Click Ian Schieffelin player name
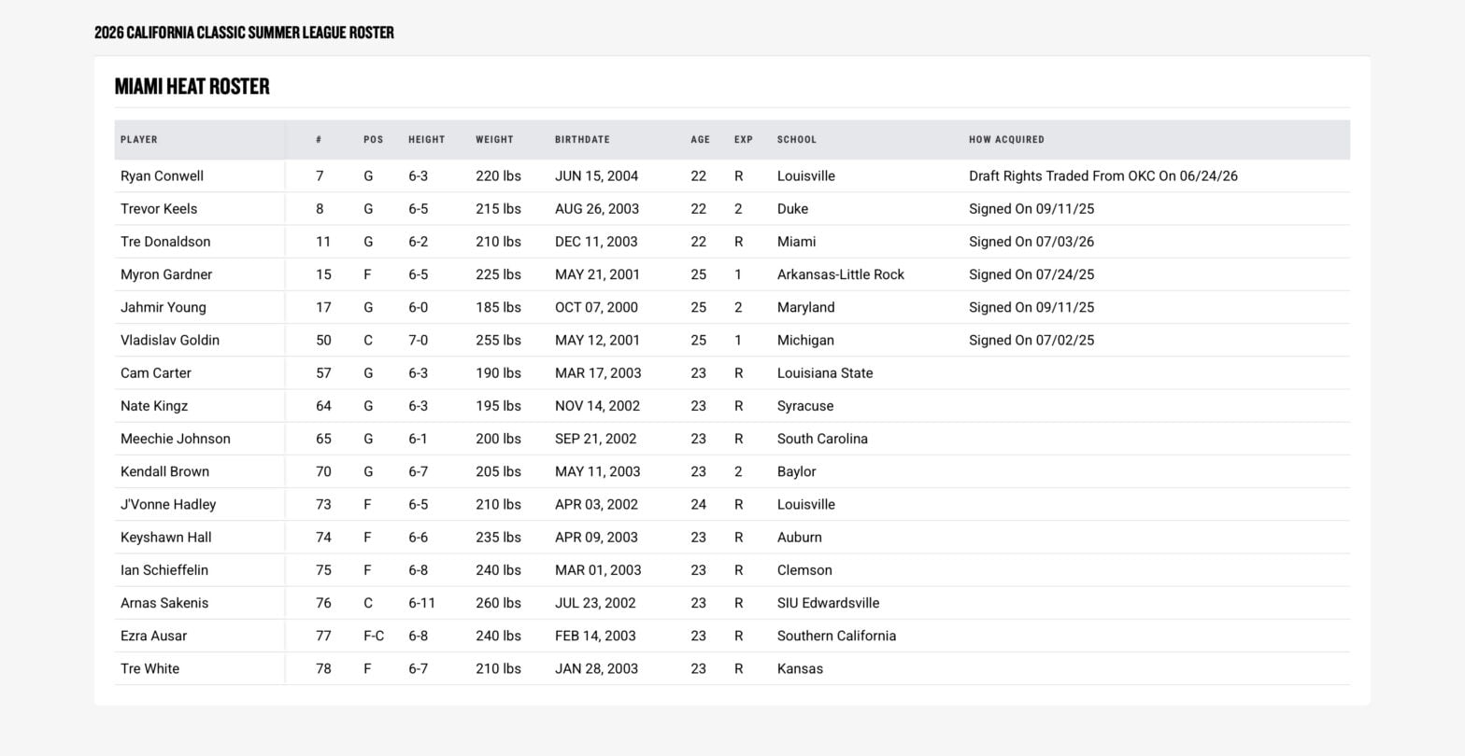This screenshot has height=756, width=1465. pyautogui.click(x=164, y=570)
